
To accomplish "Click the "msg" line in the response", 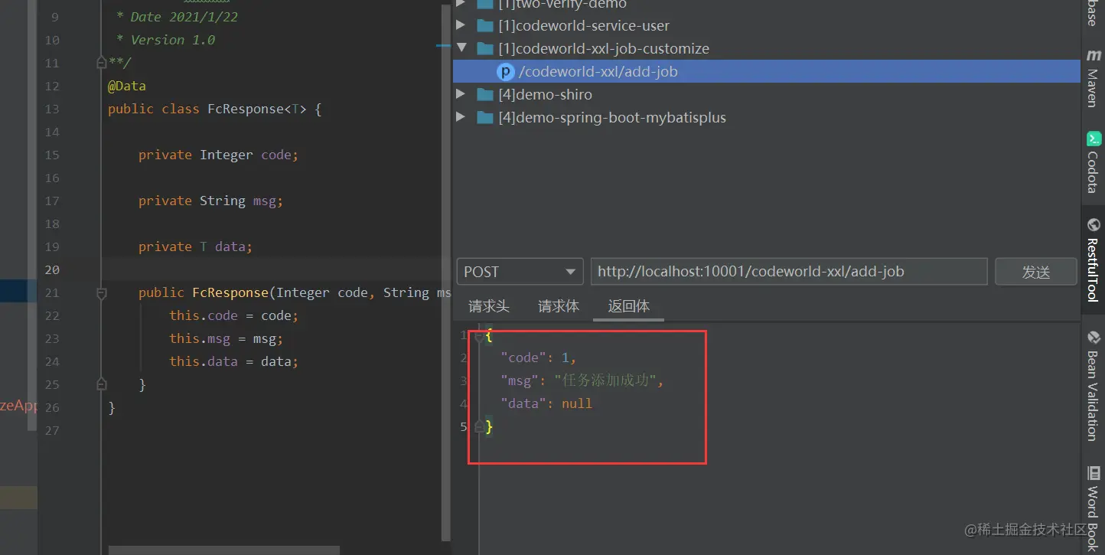I will tap(582, 380).
